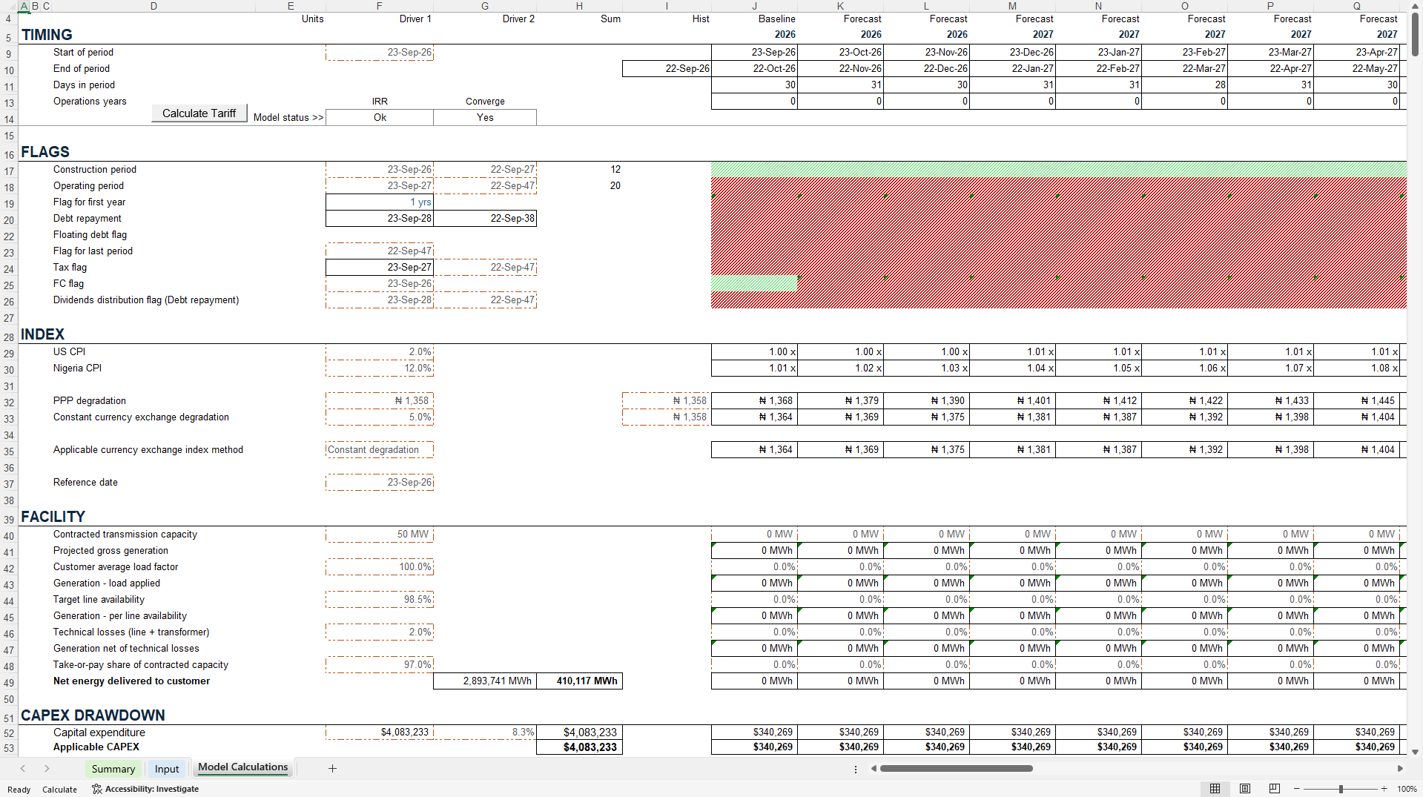This screenshot has width=1423, height=797.
Task: Go to the previous sheet using the left arrow
Action: (x=23, y=769)
